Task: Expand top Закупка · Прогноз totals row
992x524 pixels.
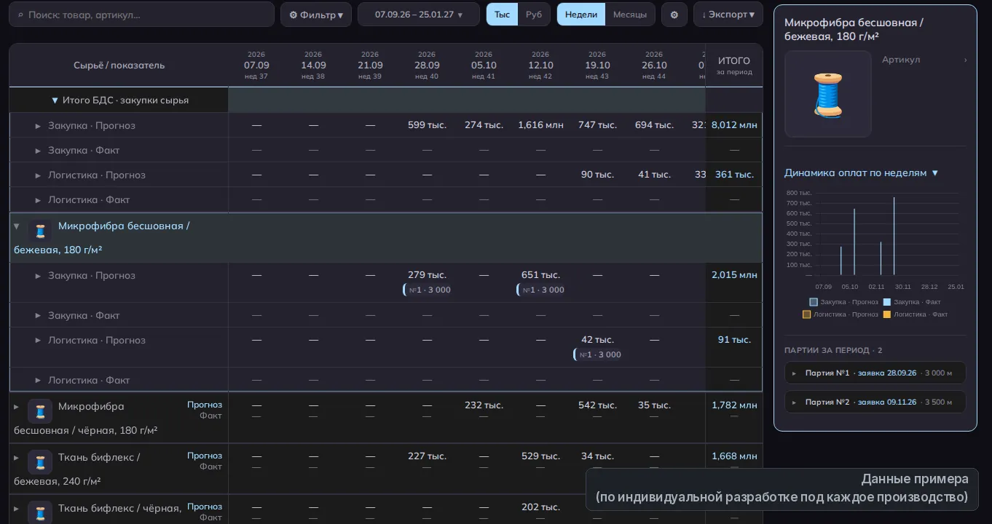Action: 38,126
